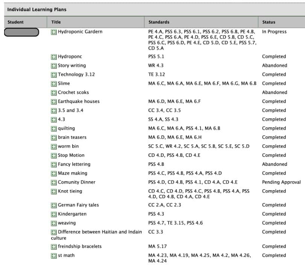Sort by the Student column header
This screenshot has width=305, height=265.
(15, 22)
